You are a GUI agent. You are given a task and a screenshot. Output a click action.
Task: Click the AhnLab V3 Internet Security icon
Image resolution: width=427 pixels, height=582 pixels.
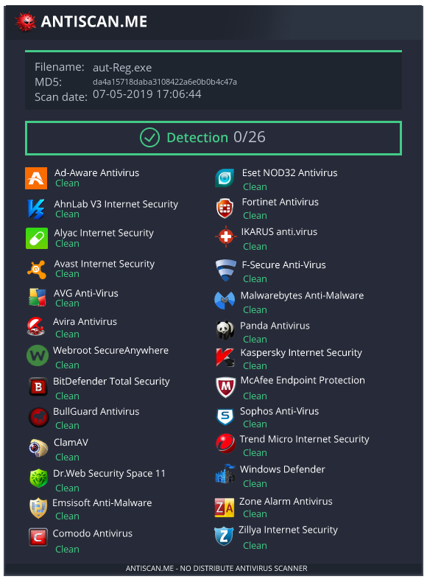pos(36,208)
